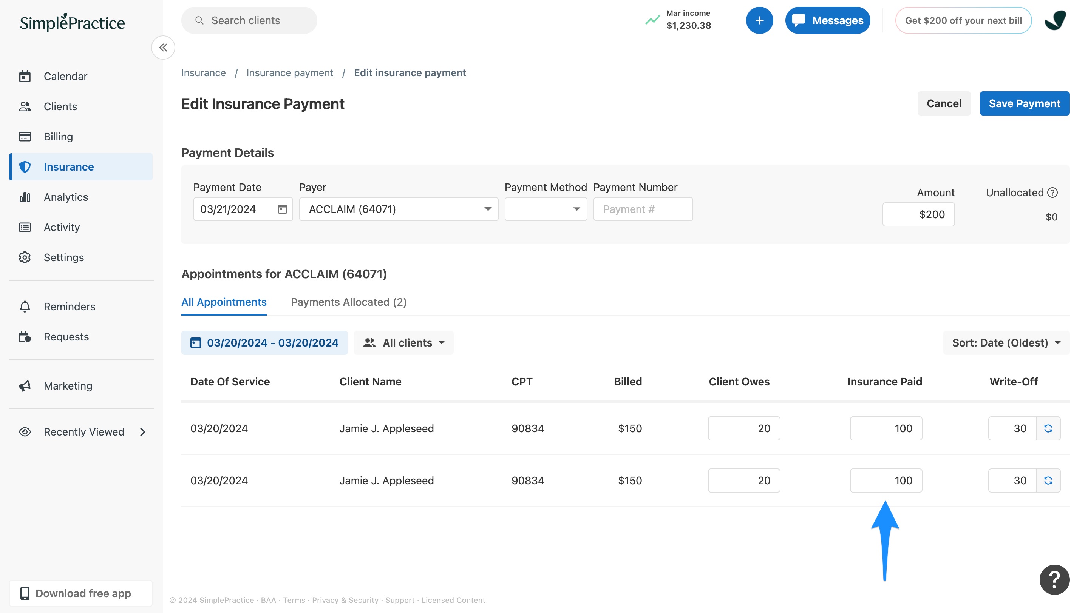Switch to All Appointments tab
Screen dimensions: 1088x613
pyautogui.click(x=224, y=302)
